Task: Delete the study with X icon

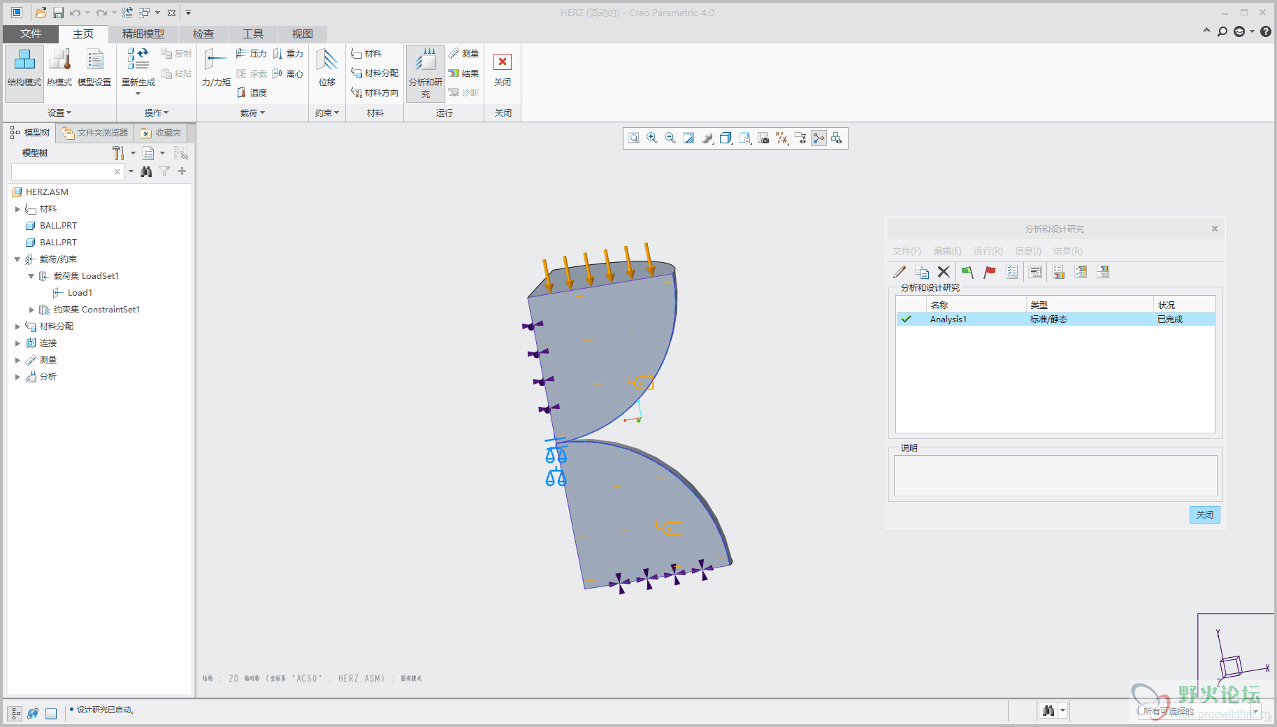Action: click(944, 273)
